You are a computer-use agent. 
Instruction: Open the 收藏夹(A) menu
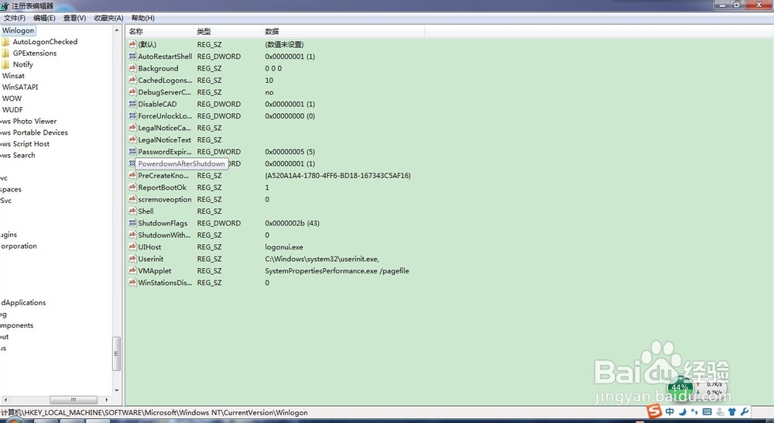coord(108,18)
